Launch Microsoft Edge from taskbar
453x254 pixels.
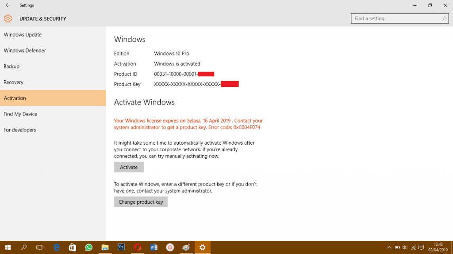coord(56,247)
